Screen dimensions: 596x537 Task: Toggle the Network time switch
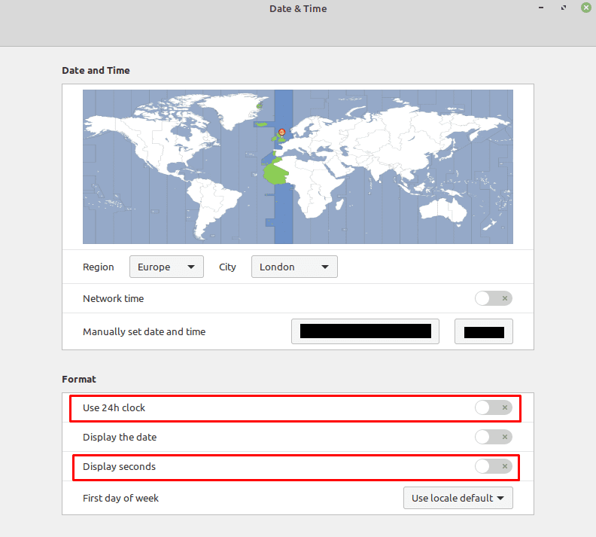click(494, 298)
